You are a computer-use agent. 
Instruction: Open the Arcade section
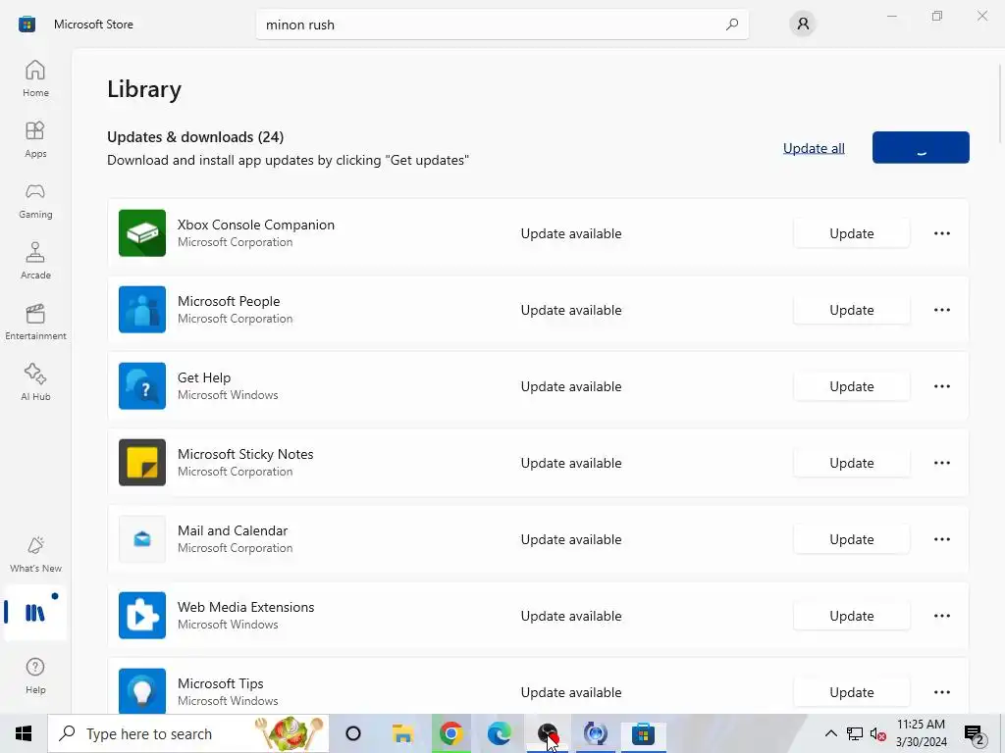coord(35,261)
